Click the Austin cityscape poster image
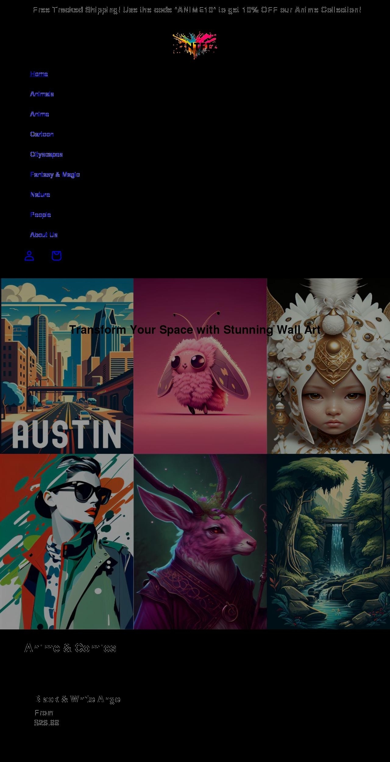The image size is (390, 762). point(67,366)
